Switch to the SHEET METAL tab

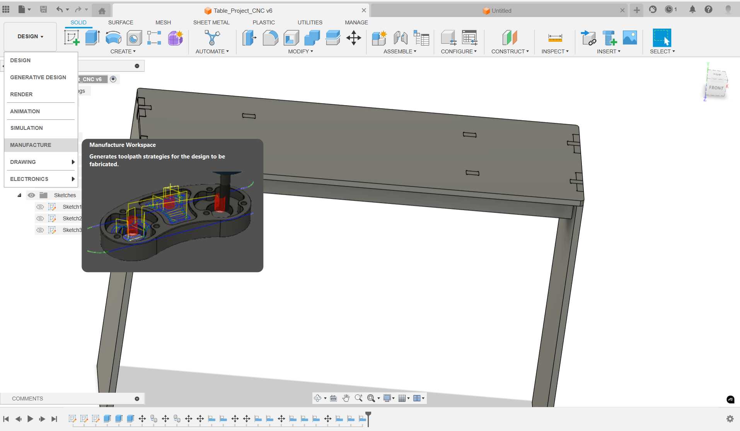211,22
